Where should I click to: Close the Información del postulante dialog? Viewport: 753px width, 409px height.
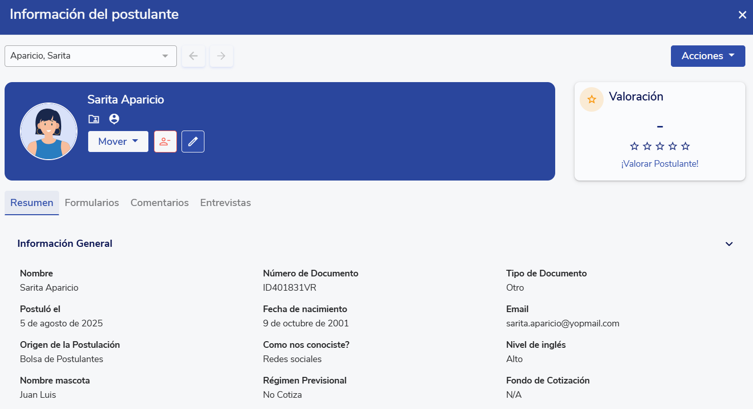coord(742,15)
